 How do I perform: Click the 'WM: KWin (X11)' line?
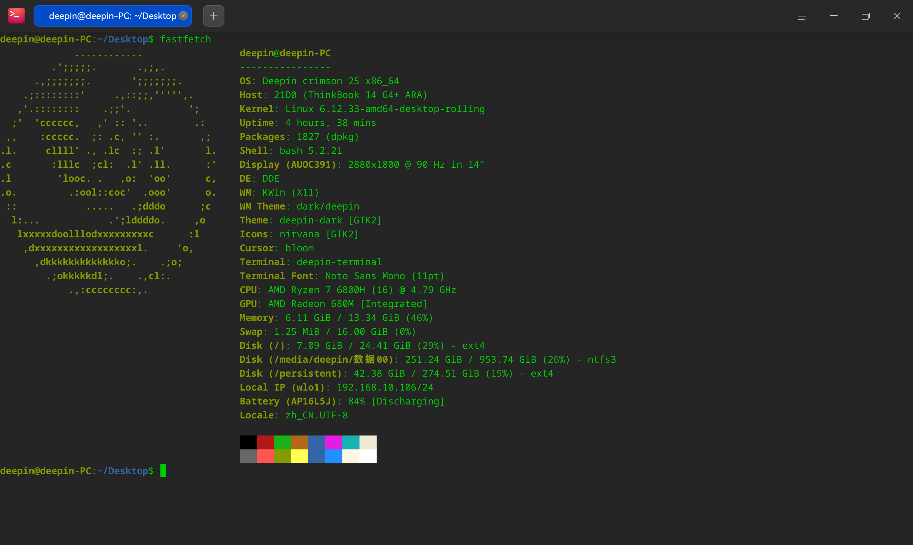tap(280, 193)
